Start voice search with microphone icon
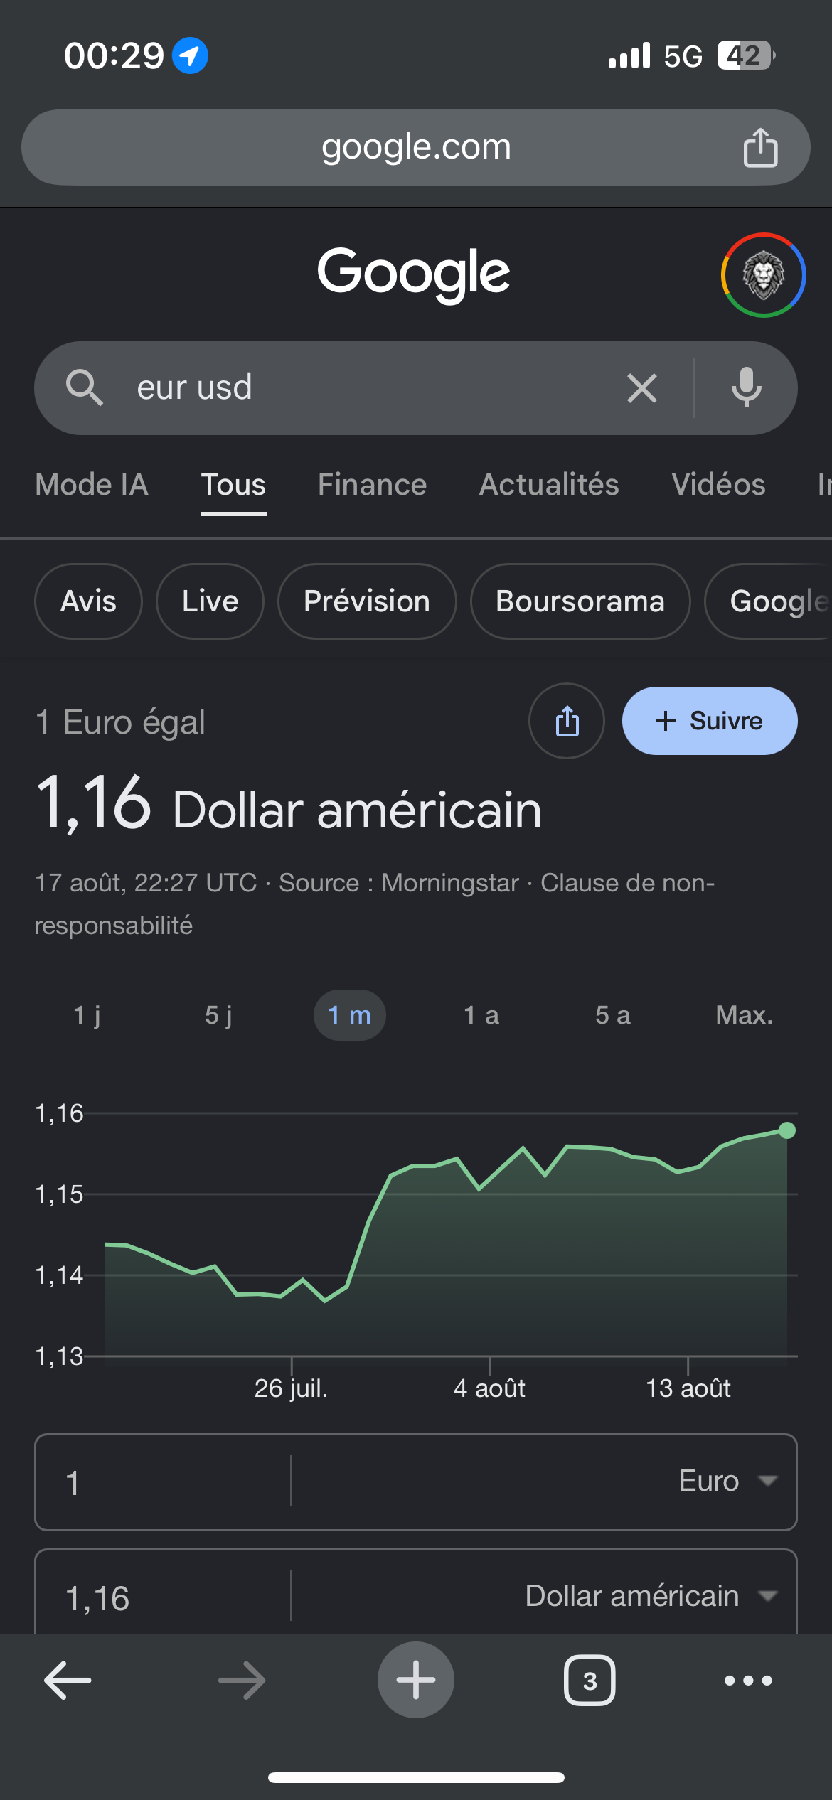Viewport: 832px width, 1800px height. pos(746,388)
